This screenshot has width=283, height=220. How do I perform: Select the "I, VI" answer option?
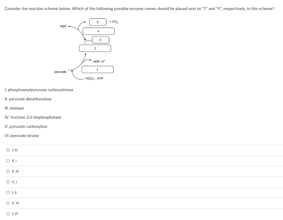click(8, 213)
